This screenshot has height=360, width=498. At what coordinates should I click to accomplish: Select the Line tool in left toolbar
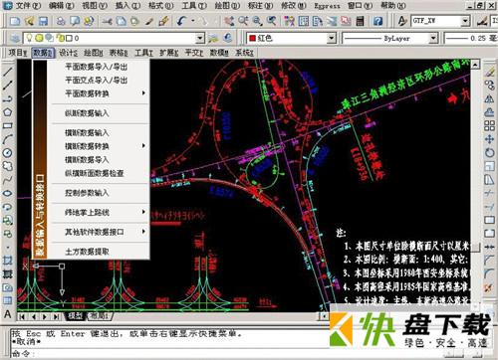8,72
